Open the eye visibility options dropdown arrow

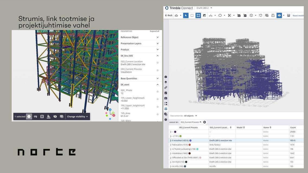(x=284, y=15)
